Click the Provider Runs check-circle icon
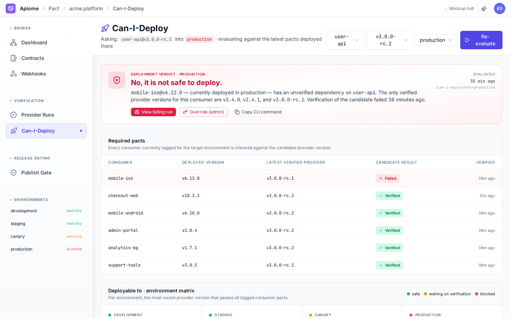This screenshot has height=319, width=511. (13, 115)
